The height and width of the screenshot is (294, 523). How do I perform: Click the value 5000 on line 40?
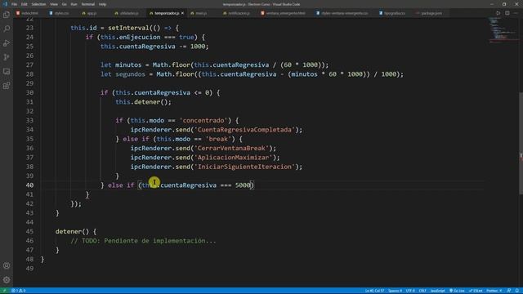point(243,185)
